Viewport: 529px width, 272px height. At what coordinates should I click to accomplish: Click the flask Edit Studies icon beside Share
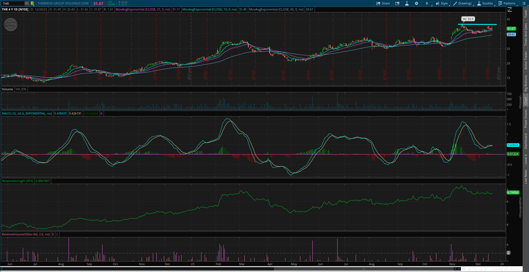pyautogui.click(x=407, y=3)
